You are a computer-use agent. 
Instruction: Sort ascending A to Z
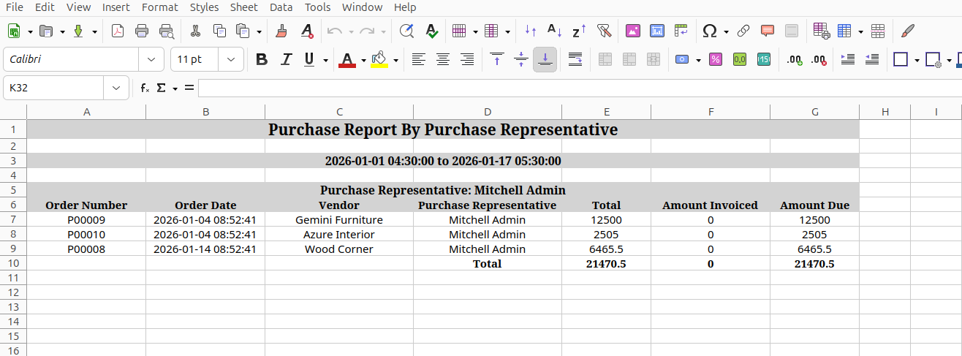pos(555,31)
